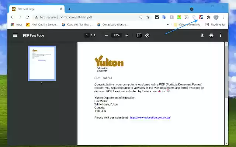Click the scrollbar down arrow
Screen dimensions: 236x147
(x=226, y=143)
